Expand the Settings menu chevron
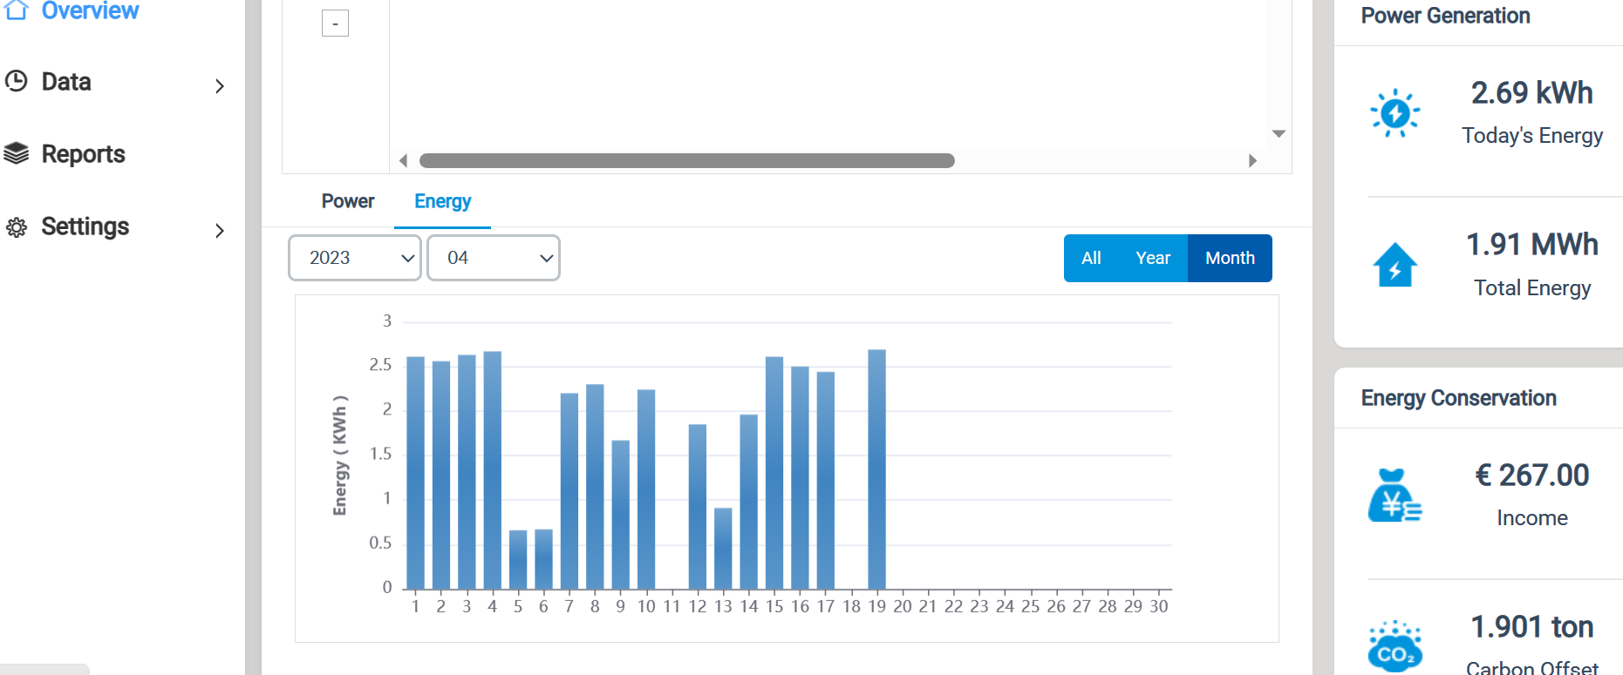The width and height of the screenshot is (1623, 675). click(220, 231)
